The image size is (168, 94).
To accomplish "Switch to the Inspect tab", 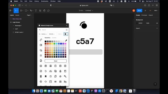I will tap(151, 15).
